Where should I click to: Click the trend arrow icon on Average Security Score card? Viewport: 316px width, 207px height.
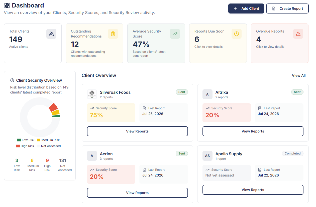175,34
